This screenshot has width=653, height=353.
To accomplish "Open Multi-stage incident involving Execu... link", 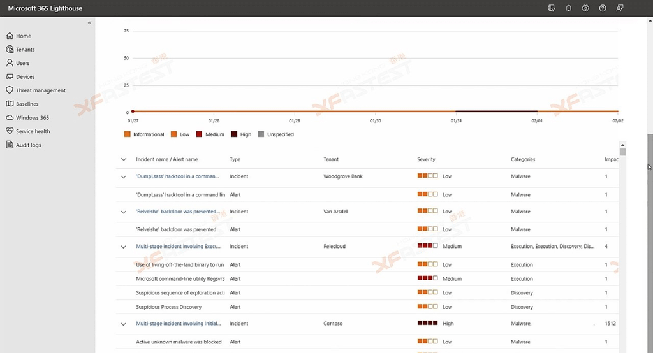I will [179, 247].
